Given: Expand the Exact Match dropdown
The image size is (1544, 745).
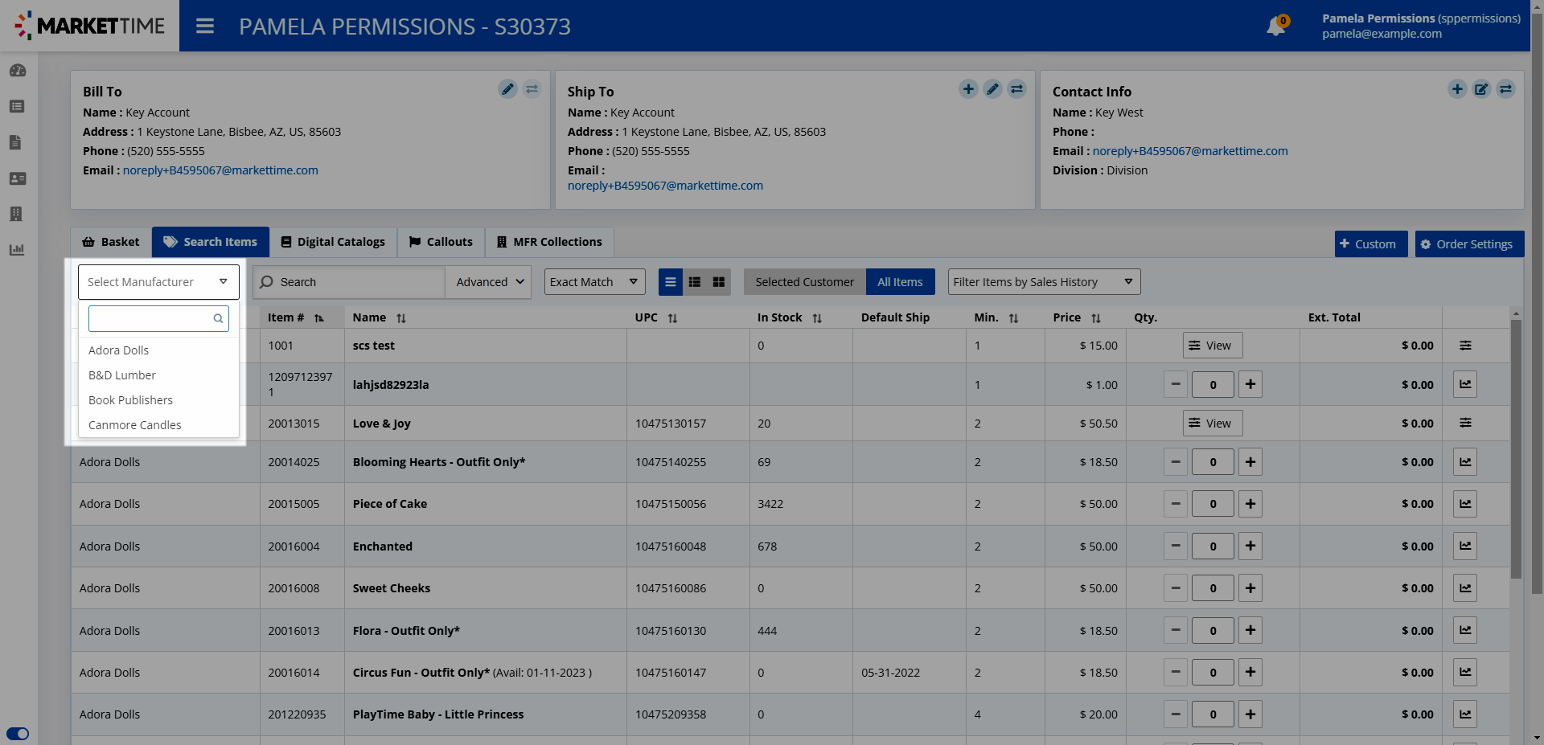Looking at the screenshot, I should pyautogui.click(x=594, y=282).
